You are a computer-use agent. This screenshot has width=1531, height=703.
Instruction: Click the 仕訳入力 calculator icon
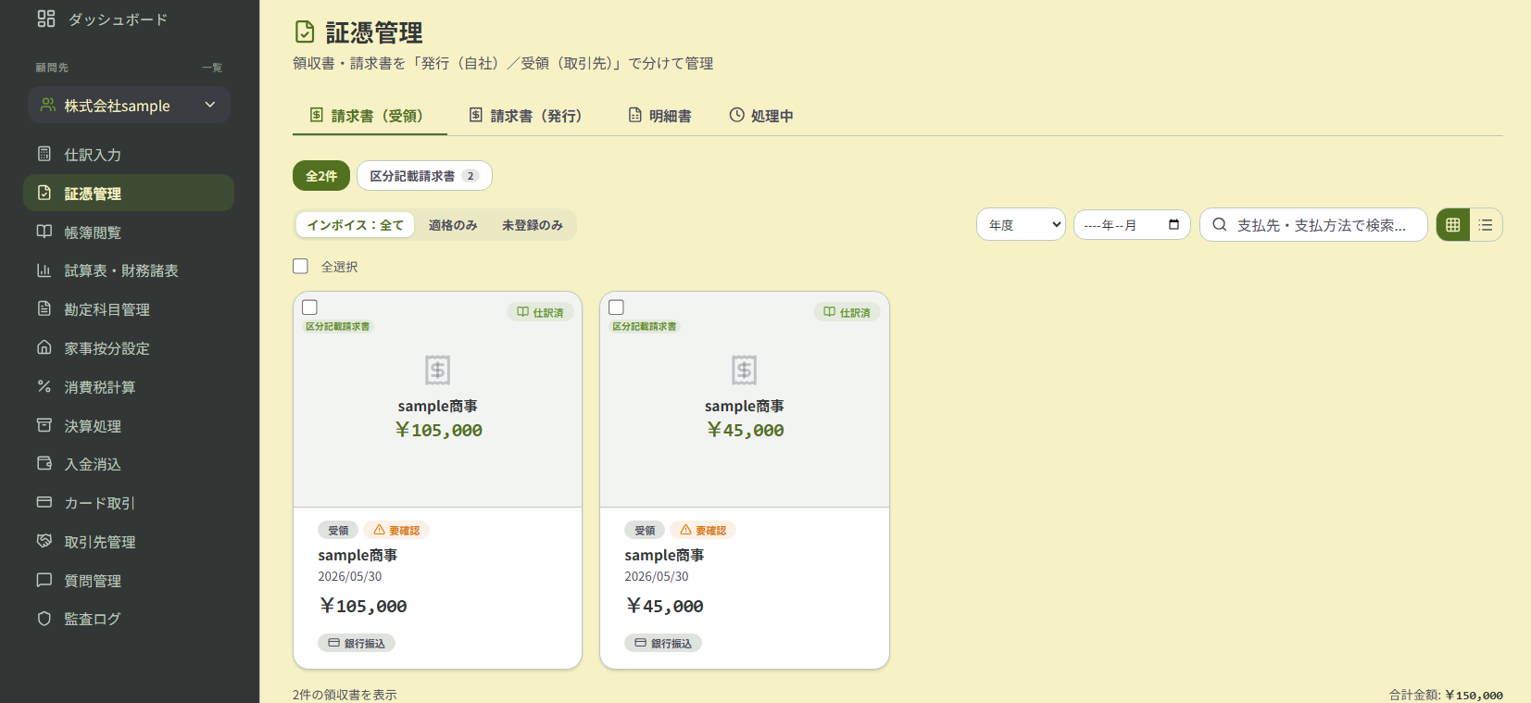44,154
